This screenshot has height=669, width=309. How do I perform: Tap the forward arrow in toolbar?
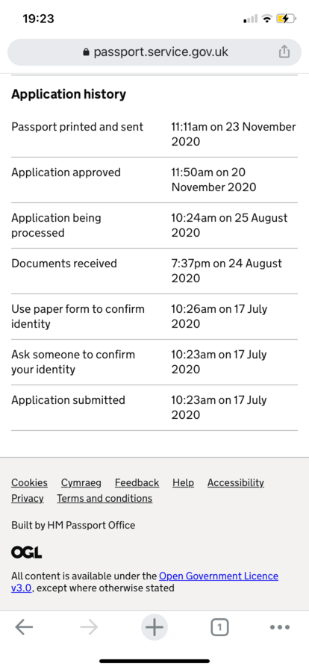click(89, 627)
